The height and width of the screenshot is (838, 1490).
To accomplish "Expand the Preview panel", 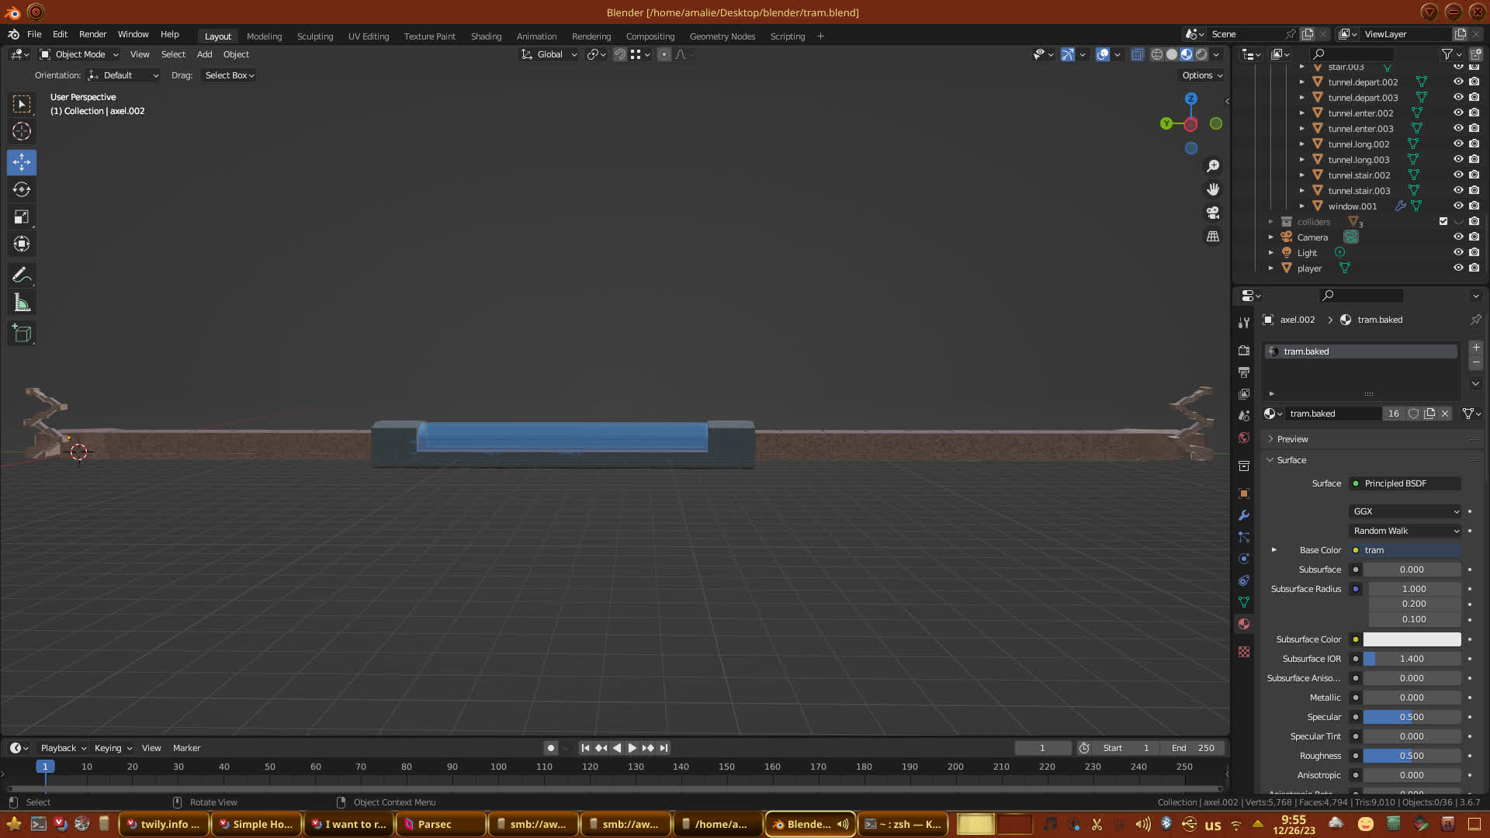I will [1292, 439].
